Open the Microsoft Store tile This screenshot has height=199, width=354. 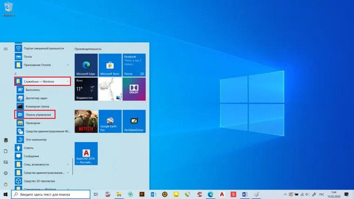click(110, 65)
